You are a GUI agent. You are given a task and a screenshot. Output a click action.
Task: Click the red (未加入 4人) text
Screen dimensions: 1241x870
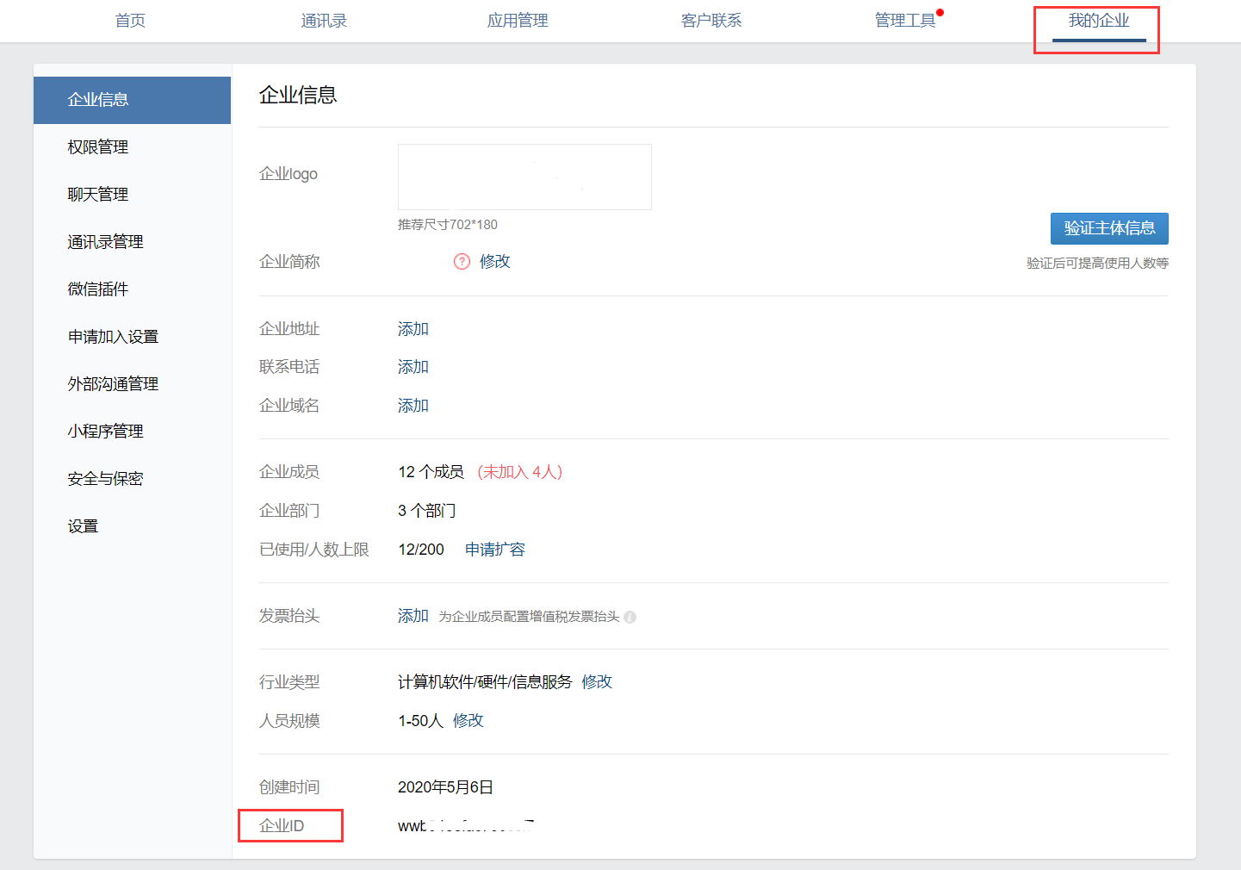pos(520,472)
